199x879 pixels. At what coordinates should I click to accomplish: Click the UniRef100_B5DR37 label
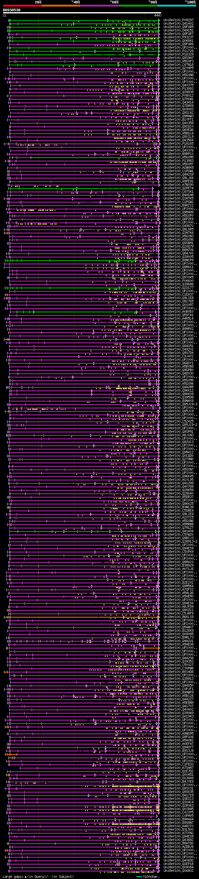pos(178,497)
